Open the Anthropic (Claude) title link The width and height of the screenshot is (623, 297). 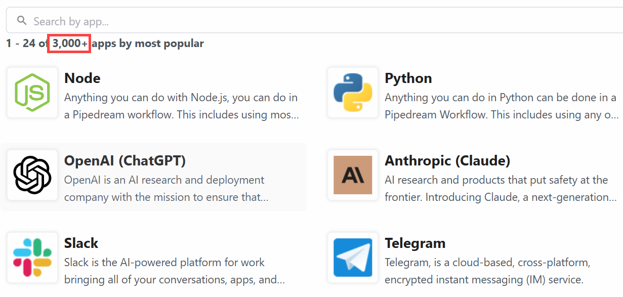(x=447, y=161)
